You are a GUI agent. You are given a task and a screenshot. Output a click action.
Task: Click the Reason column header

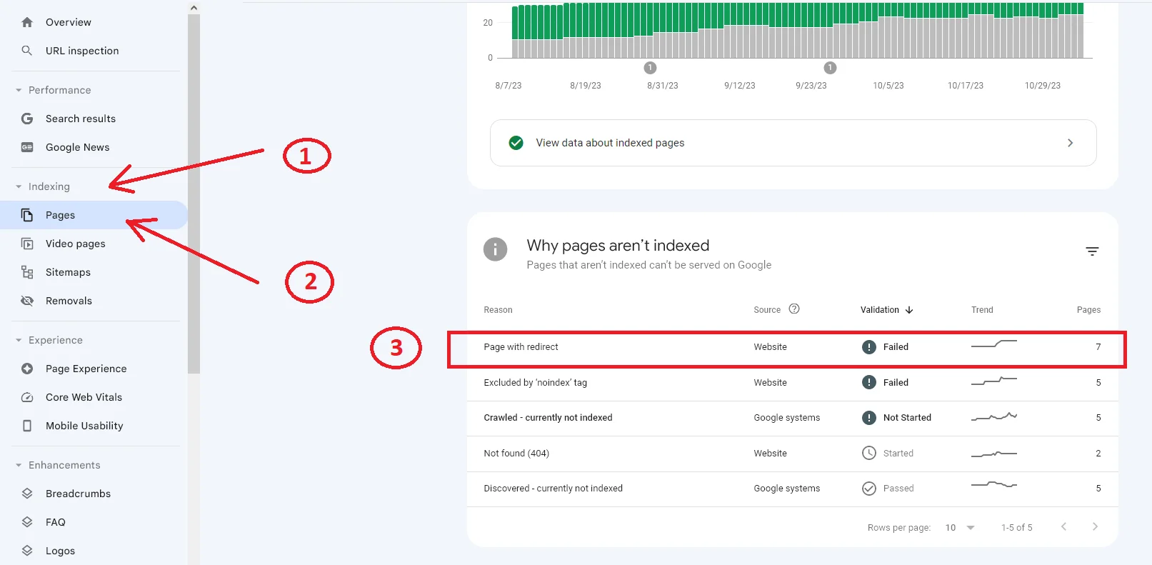pyautogui.click(x=498, y=310)
